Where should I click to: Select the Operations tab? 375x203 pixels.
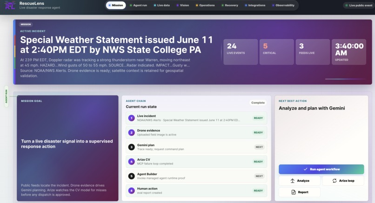point(205,5)
